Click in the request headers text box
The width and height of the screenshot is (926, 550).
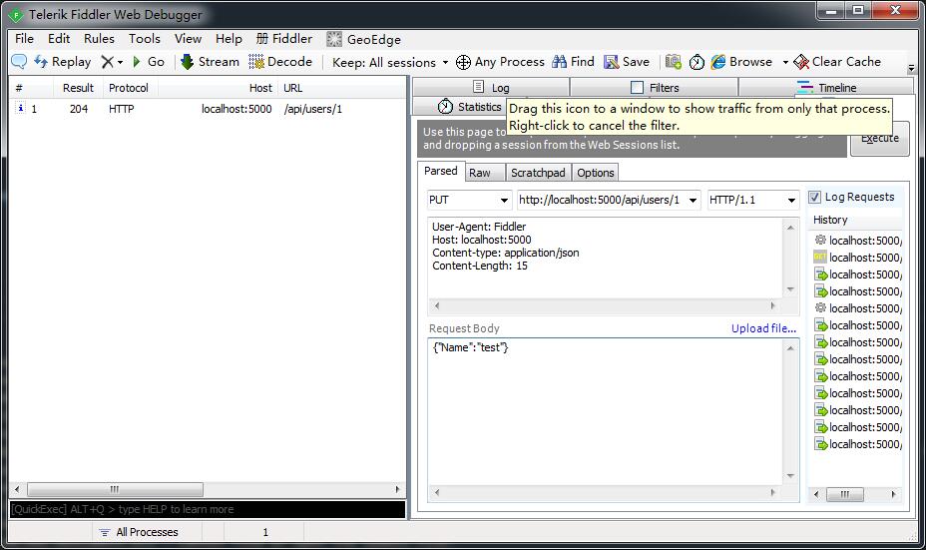pos(605,258)
